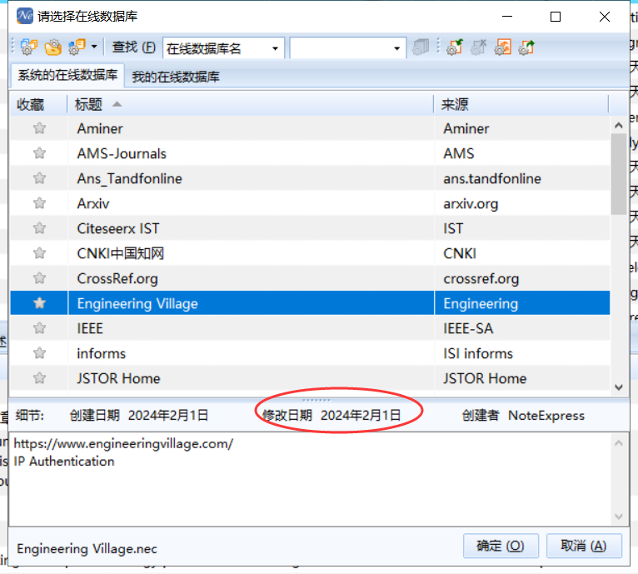This screenshot has width=638, height=574.
Task: Toggle favorite star for Arxiv
Action: 39,202
